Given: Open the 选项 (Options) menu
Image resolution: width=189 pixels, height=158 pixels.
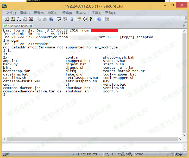Looking at the screenshot, I should pos(53,13).
